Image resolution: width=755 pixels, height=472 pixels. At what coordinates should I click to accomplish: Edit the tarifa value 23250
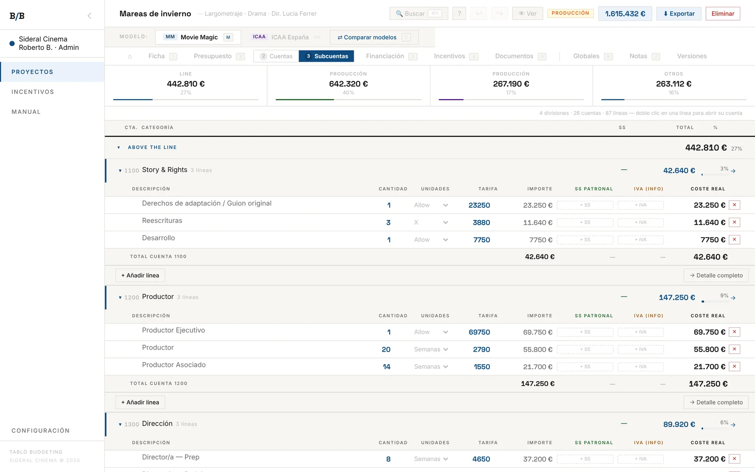point(479,205)
